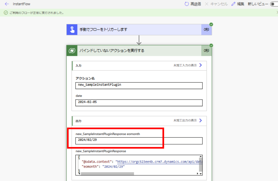The height and width of the screenshot is (181, 278).
Task: Click the 再送信 resubmit button
Action: [193, 4]
